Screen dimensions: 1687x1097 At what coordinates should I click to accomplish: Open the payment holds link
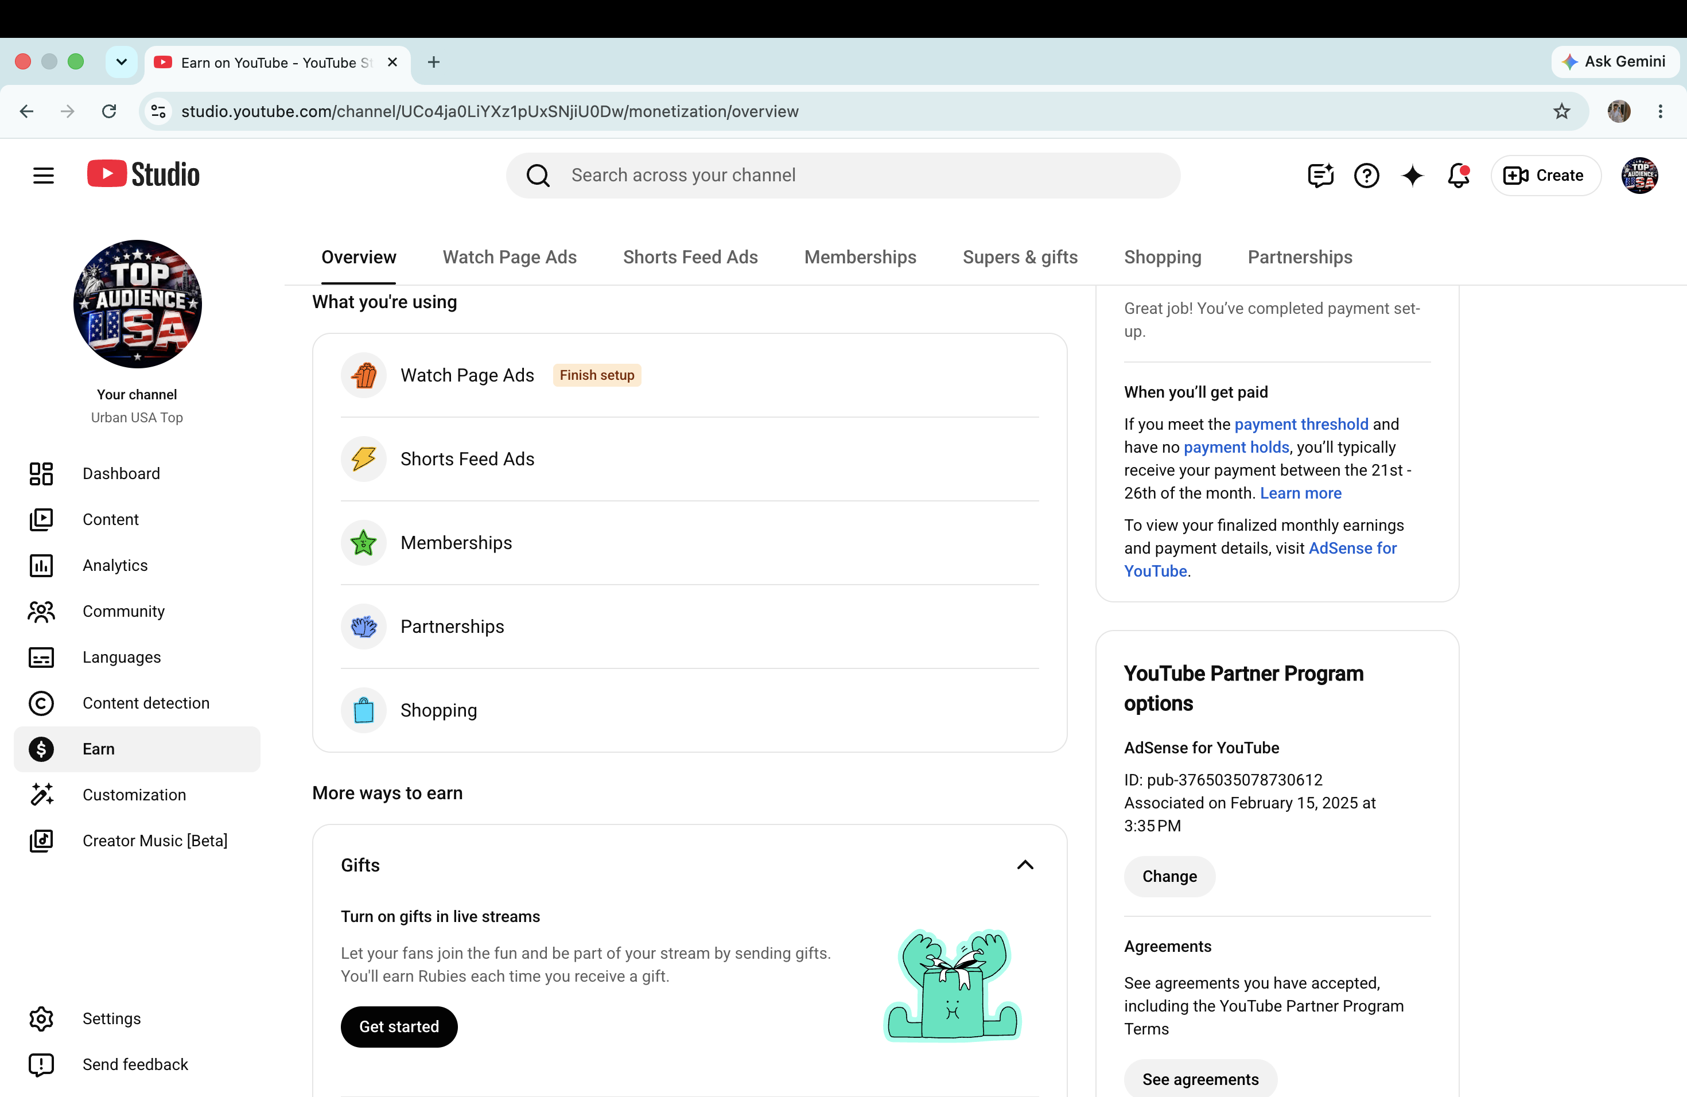click(x=1236, y=447)
